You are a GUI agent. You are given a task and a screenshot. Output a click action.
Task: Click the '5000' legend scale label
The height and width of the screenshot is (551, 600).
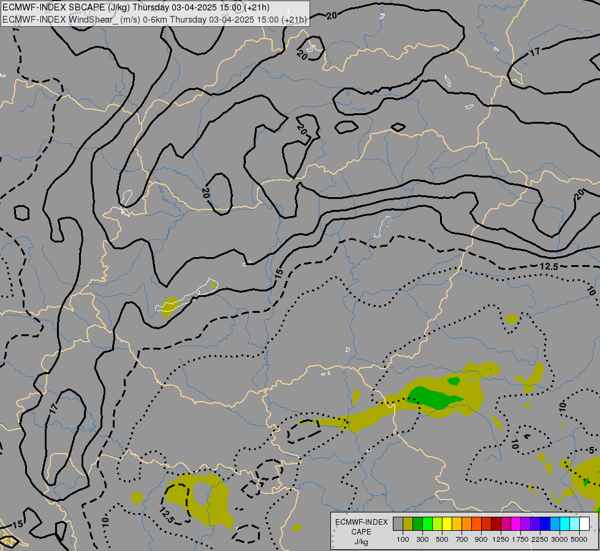[579, 539]
